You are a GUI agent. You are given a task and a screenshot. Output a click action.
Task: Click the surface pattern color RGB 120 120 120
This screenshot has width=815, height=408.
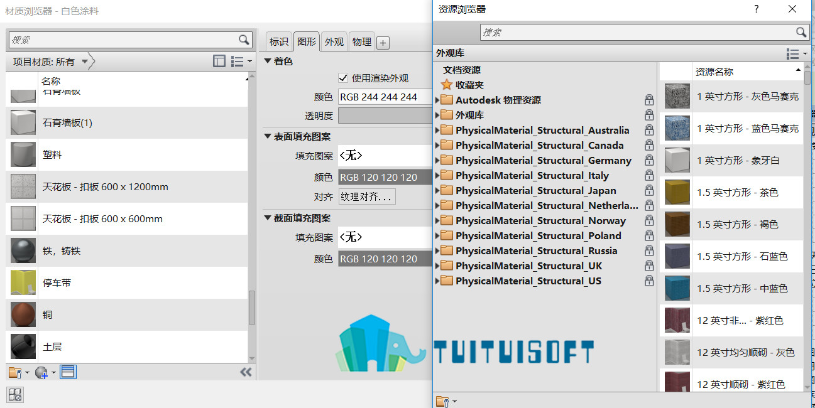point(385,177)
